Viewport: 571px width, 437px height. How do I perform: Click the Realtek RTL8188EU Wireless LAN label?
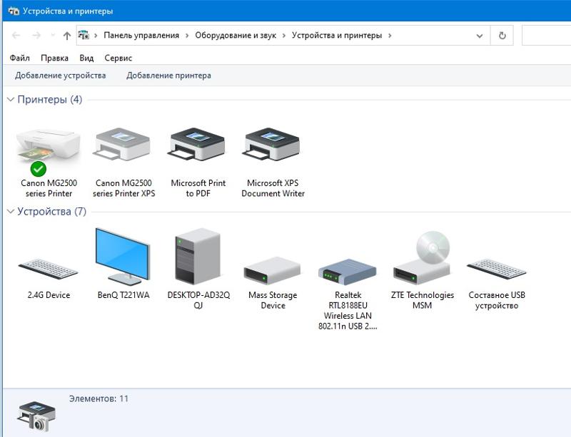tap(348, 310)
